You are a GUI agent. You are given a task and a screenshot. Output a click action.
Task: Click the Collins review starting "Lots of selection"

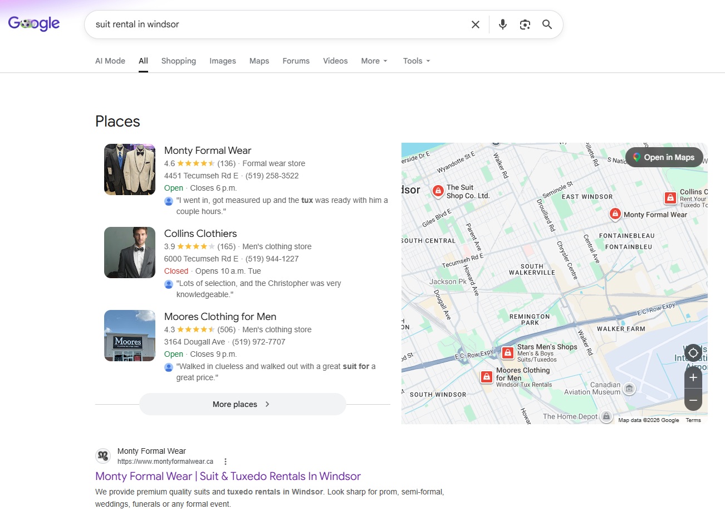pos(259,289)
